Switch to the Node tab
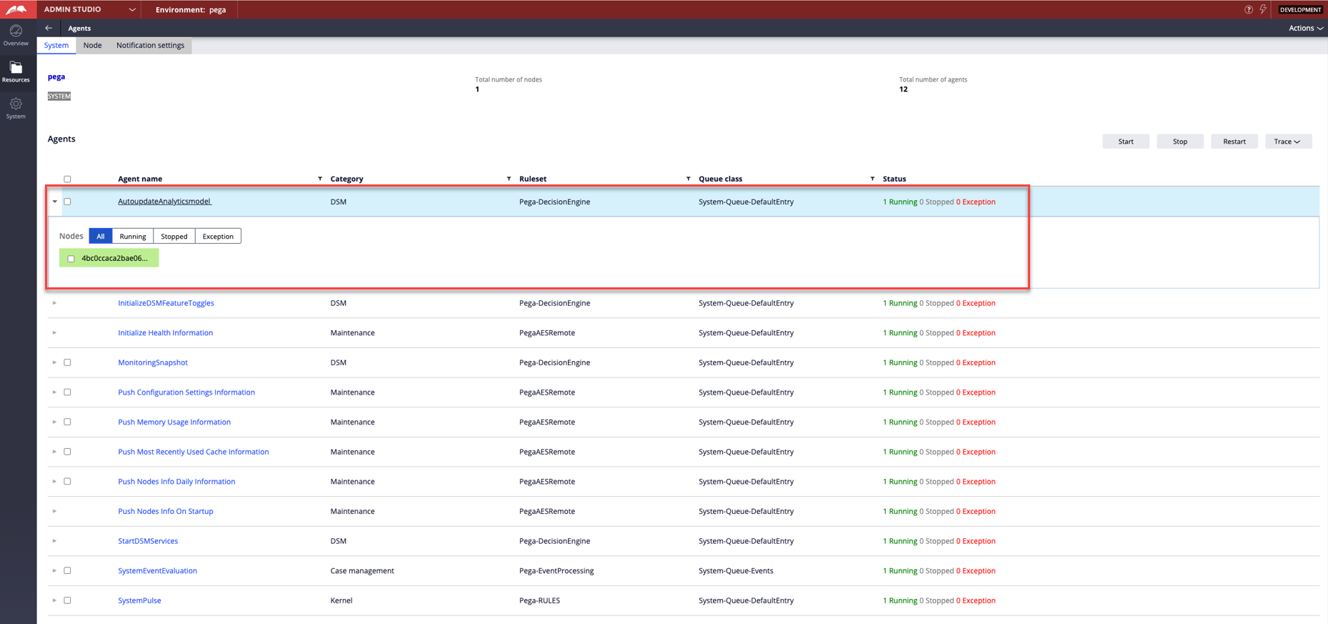 [x=92, y=45]
